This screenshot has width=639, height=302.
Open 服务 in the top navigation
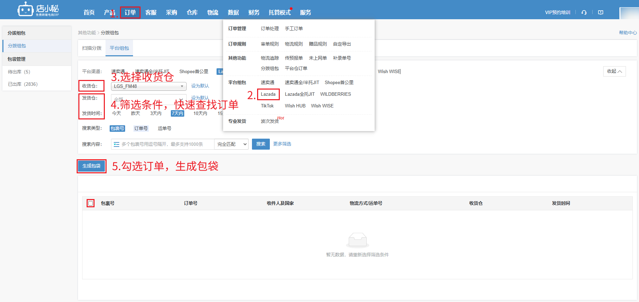(306, 12)
